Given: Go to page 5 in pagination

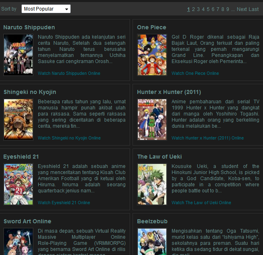Looking at the screenshot, I should click(x=208, y=9).
